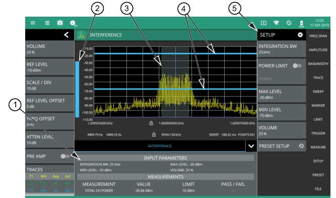Click the lower blue min level line
Image resolution: width=336 pixels, height=198 pixels.
175,89
